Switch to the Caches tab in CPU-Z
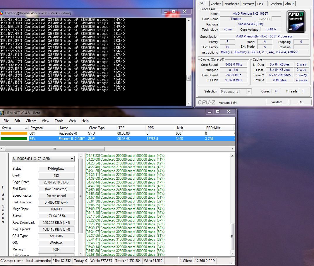Screen dimensions: 314x266 216,4
